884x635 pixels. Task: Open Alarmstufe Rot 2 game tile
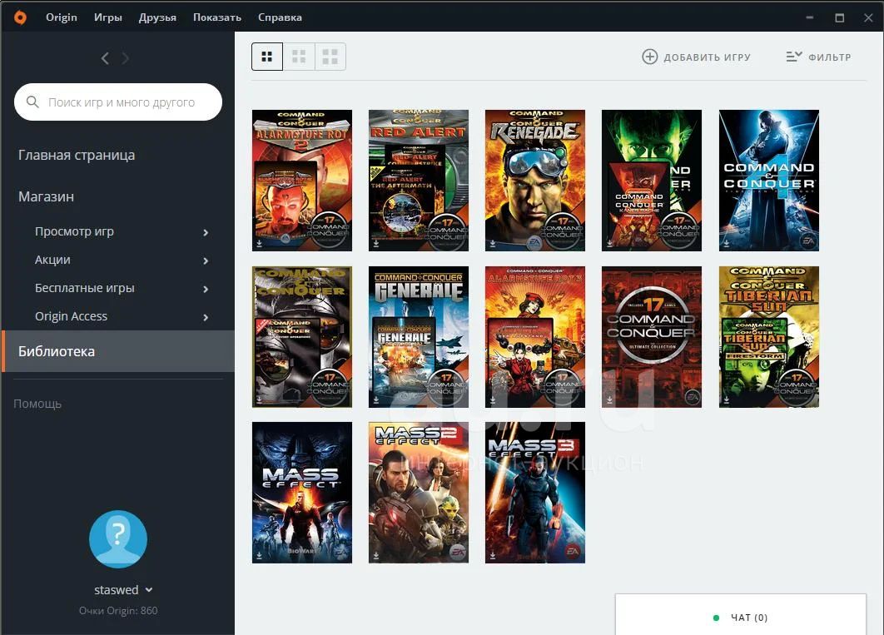(301, 181)
